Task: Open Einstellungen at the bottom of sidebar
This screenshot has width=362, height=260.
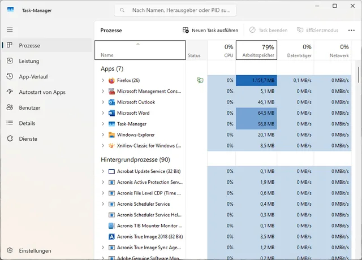Action: click(35, 250)
